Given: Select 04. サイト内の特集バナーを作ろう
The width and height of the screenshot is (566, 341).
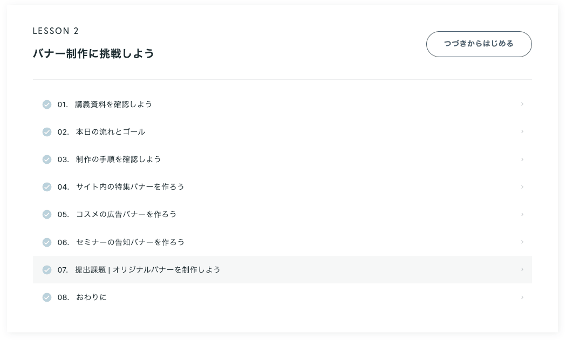Looking at the screenshot, I should (x=129, y=187).
